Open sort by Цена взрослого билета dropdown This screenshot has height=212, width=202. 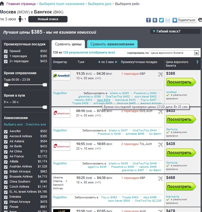174,53
